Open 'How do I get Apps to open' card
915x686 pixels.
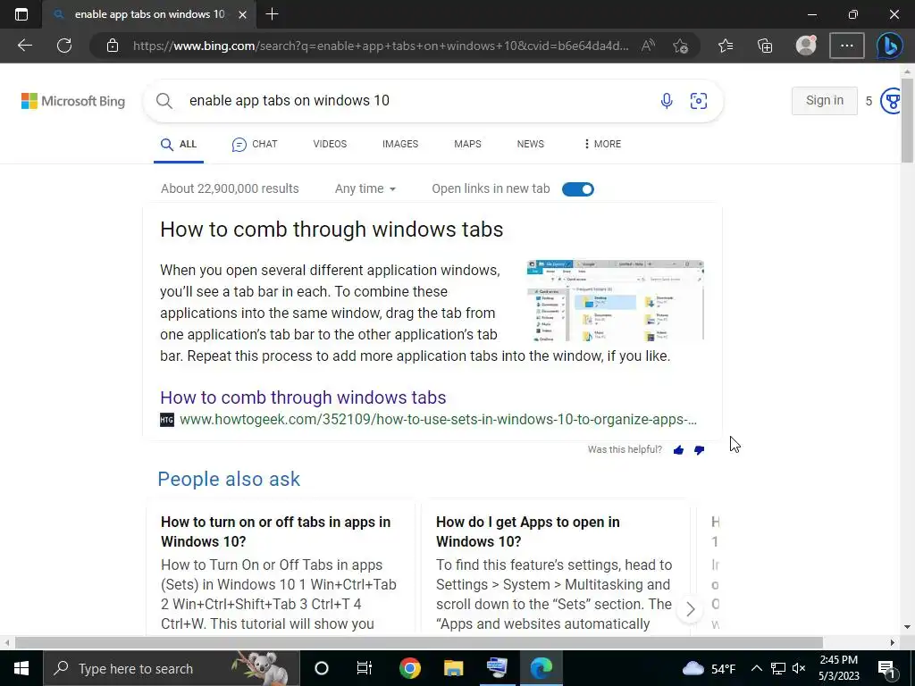pos(555,565)
